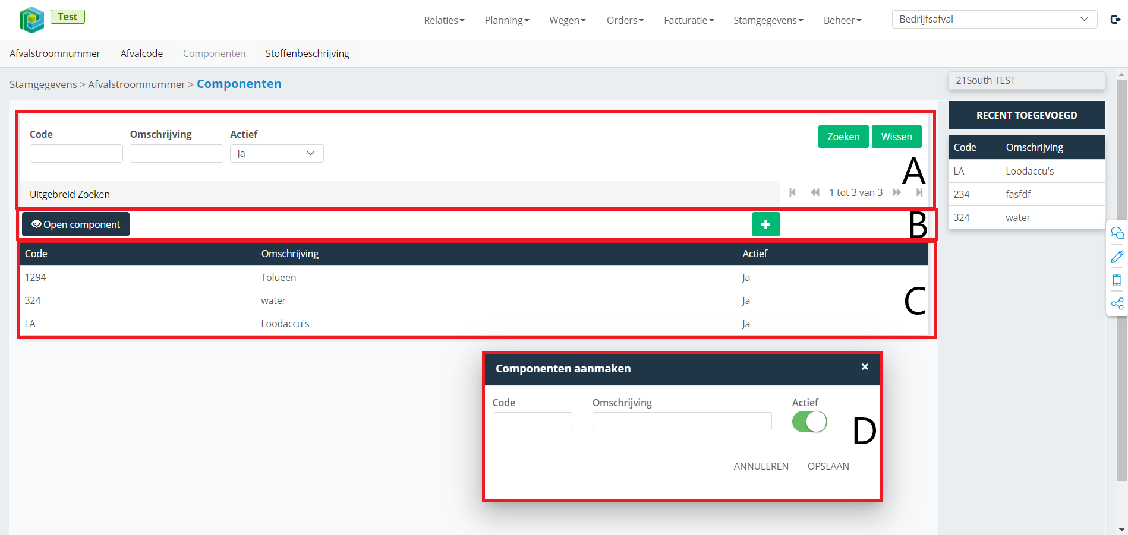
Task: Expand the Planning menu
Action: (x=507, y=20)
